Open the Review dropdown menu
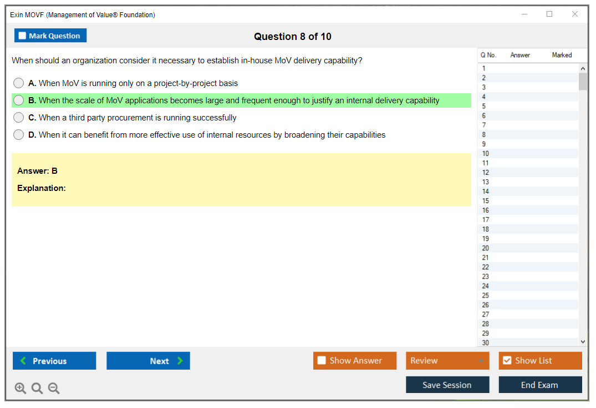 click(x=447, y=361)
